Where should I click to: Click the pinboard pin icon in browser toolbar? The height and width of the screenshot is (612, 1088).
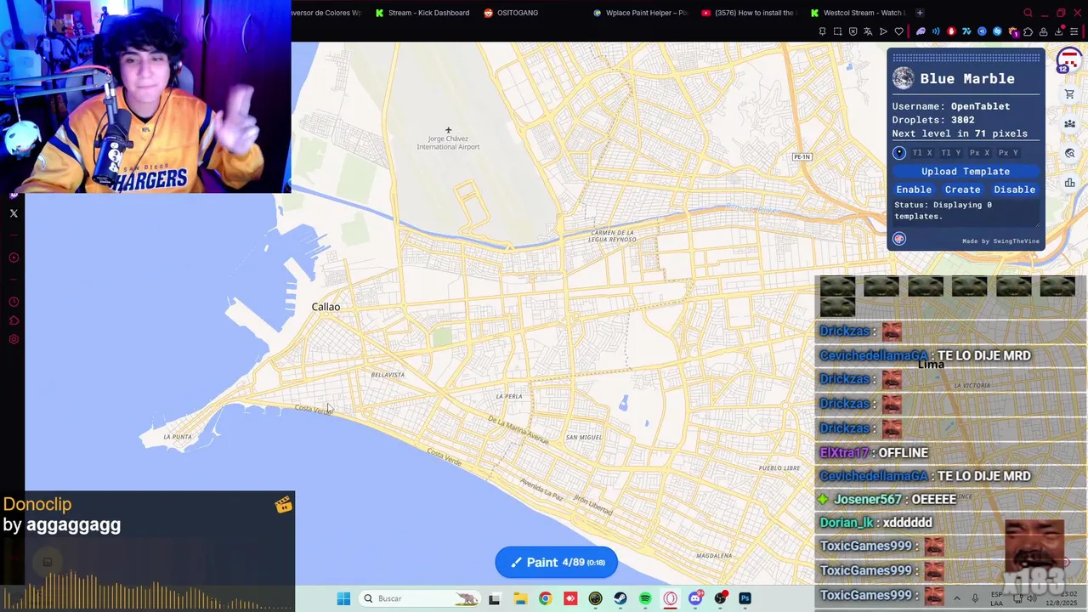[x=822, y=31]
